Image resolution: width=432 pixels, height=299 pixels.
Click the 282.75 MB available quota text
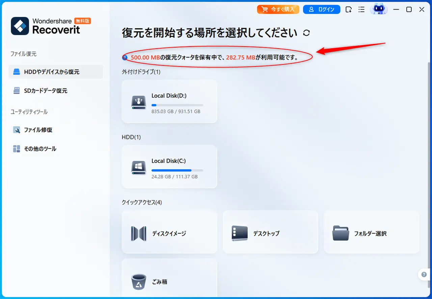click(x=241, y=58)
